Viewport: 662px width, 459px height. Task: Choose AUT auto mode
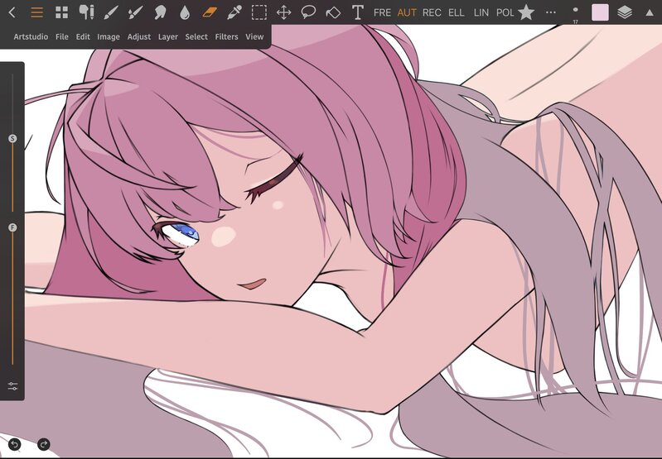pyautogui.click(x=407, y=12)
